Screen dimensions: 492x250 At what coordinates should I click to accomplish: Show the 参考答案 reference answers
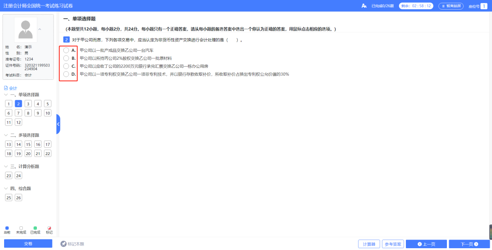393,244
